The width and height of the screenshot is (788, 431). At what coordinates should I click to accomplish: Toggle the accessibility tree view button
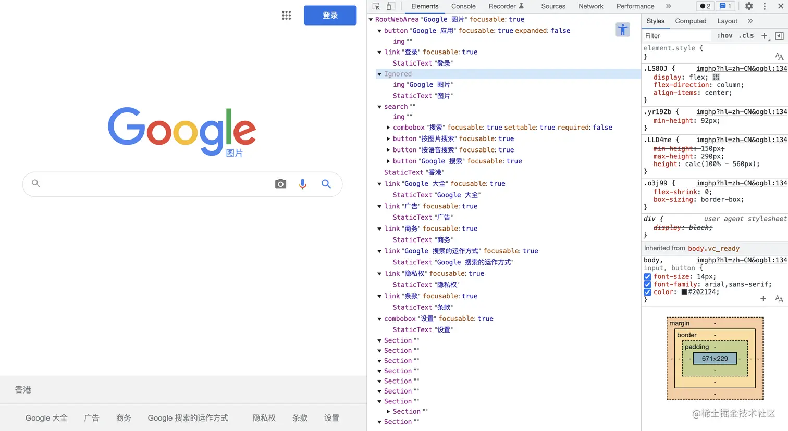click(x=623, y=30)
